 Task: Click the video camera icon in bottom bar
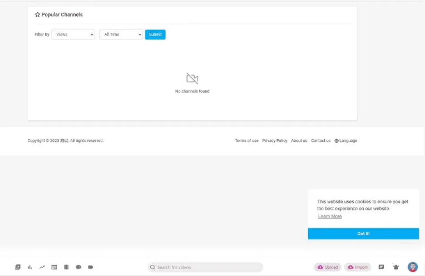point(91,267)
